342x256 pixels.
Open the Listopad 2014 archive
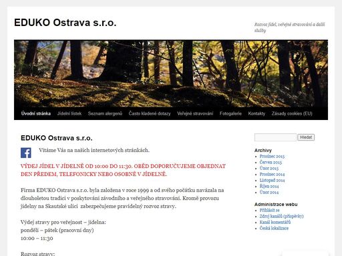pyautogui.click(x=272, y=181)
